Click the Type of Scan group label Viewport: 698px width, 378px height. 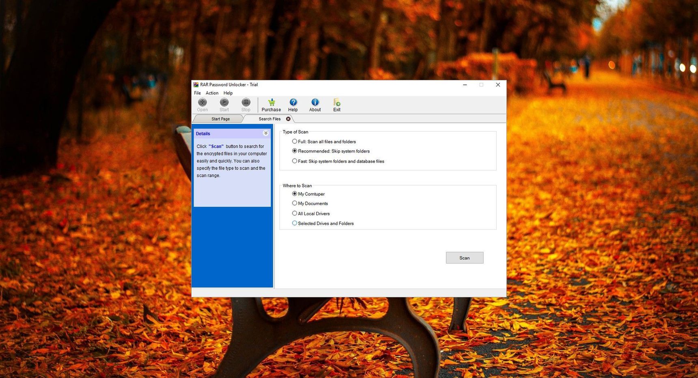(295, 132)
